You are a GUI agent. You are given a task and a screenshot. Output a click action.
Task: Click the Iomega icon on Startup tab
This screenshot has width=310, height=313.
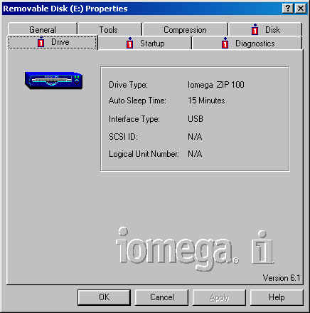pyautogui.click(x=129, y=43)
